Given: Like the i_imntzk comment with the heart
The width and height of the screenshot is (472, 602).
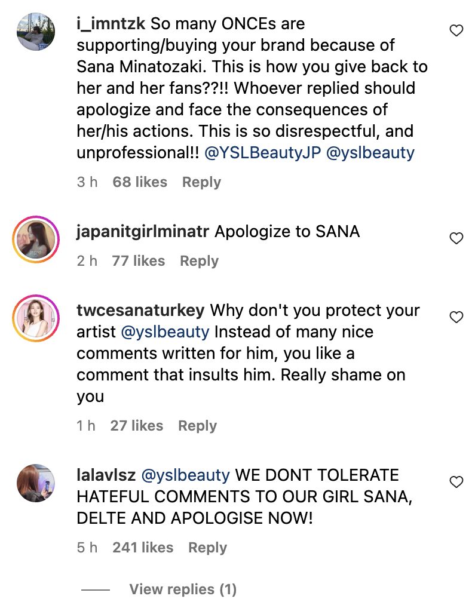Looking at the screenshot, I should (456, 31).
